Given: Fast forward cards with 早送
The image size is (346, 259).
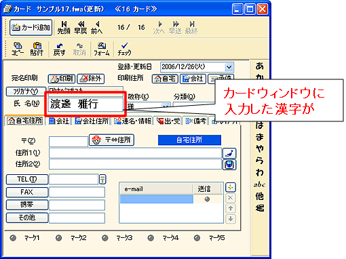Looking at the screenshot, I should 175,28.
